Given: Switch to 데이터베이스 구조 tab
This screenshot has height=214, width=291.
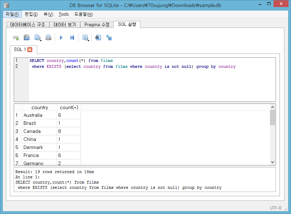Looking at the screenshot, I should pos(28,24).
